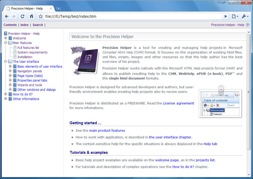
Task: Open the welcome page link
Action: click(x=167, y=160)
